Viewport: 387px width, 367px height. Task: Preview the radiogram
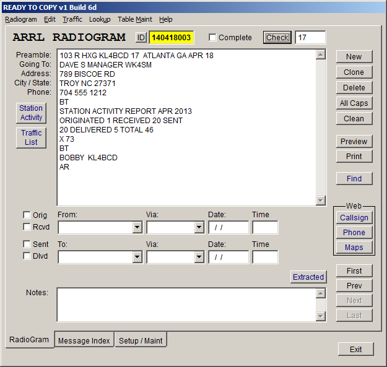(354, 142)
